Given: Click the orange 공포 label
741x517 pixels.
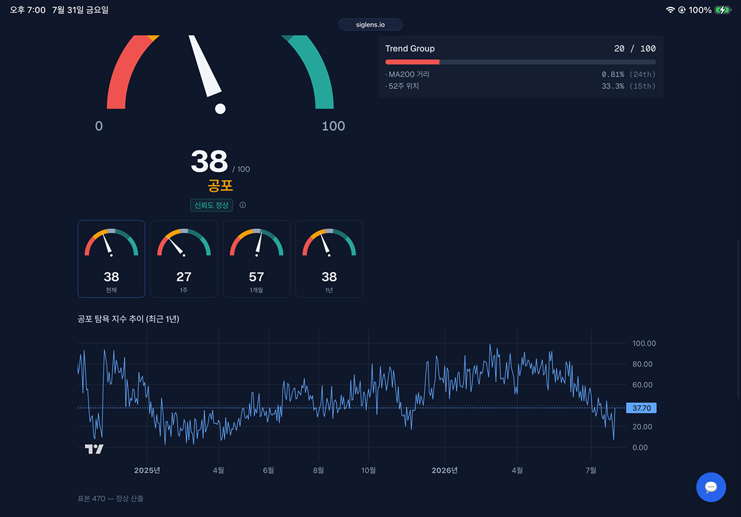Looking at the screenshot, I should (x=220, y=186).
